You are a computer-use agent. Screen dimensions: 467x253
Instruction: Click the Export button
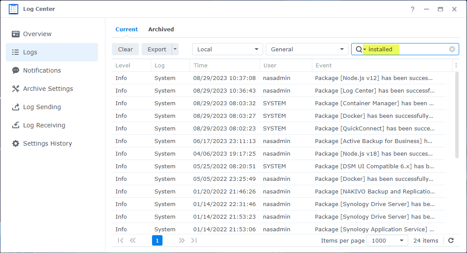pos(157,49)
